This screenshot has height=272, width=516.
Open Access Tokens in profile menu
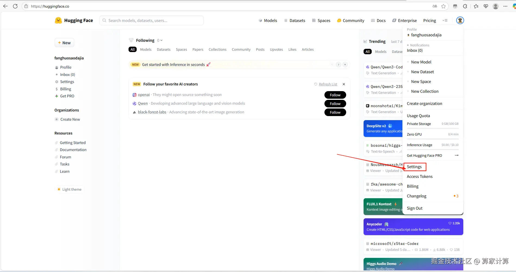pos(420,177)
